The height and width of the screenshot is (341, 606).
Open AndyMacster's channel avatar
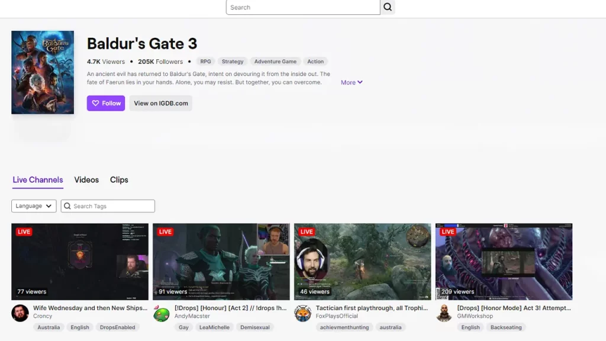[x=162, y=313]
